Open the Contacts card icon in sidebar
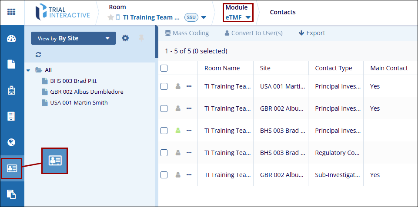 12,168
